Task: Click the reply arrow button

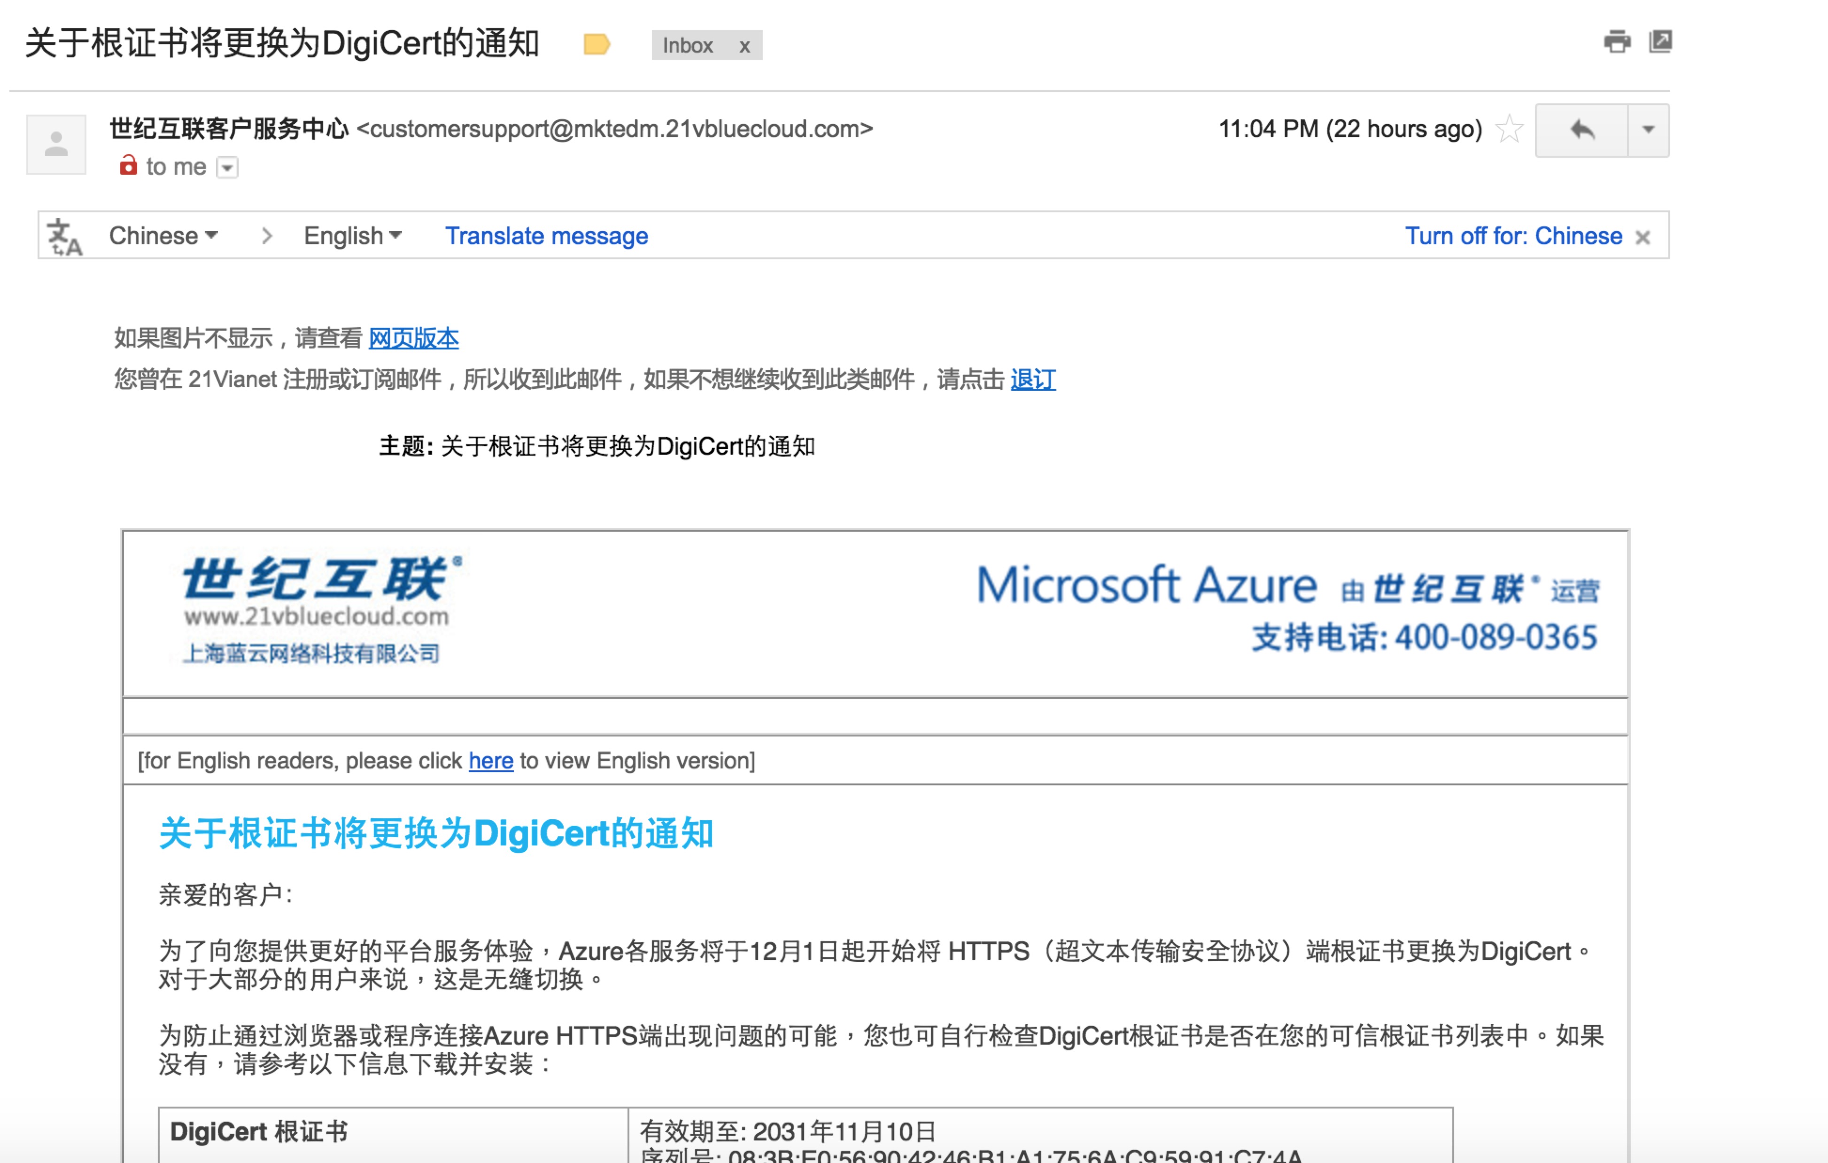Action: [1581, 130]
